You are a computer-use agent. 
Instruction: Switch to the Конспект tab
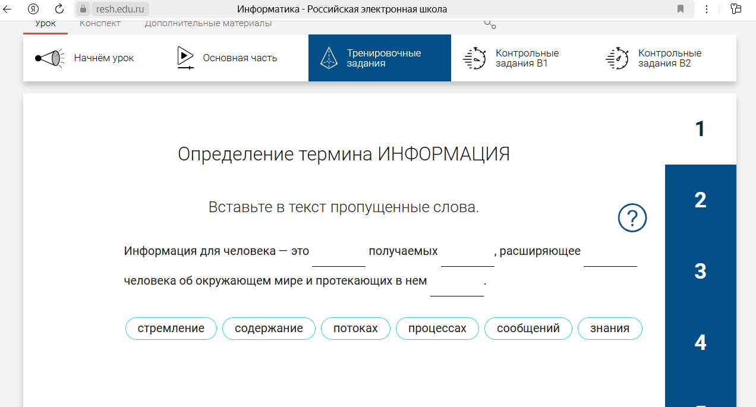100,23
